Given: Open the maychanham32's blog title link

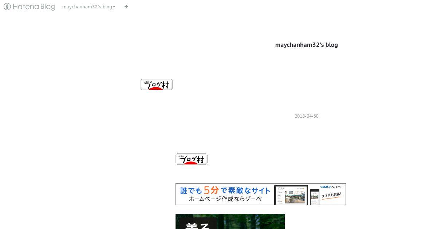Looking at the screenshot, I should point(306,45).
